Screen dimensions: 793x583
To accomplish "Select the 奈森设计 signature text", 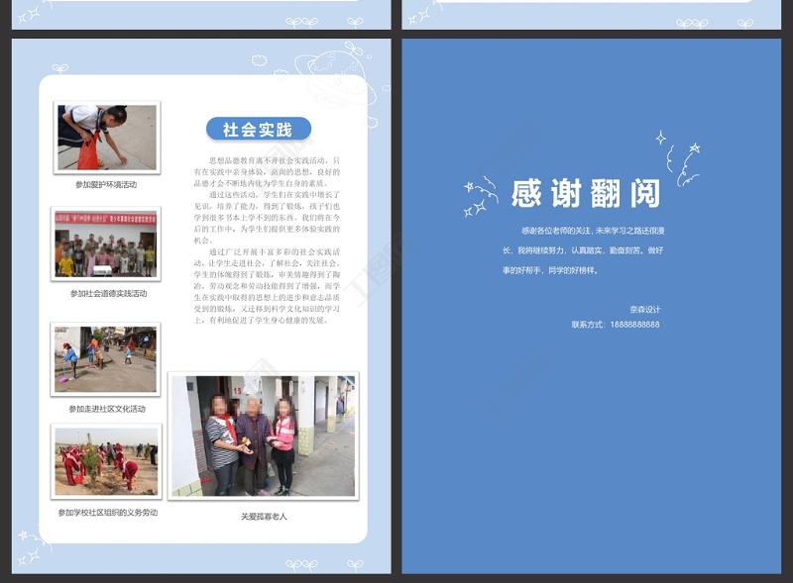I will 643,309.
